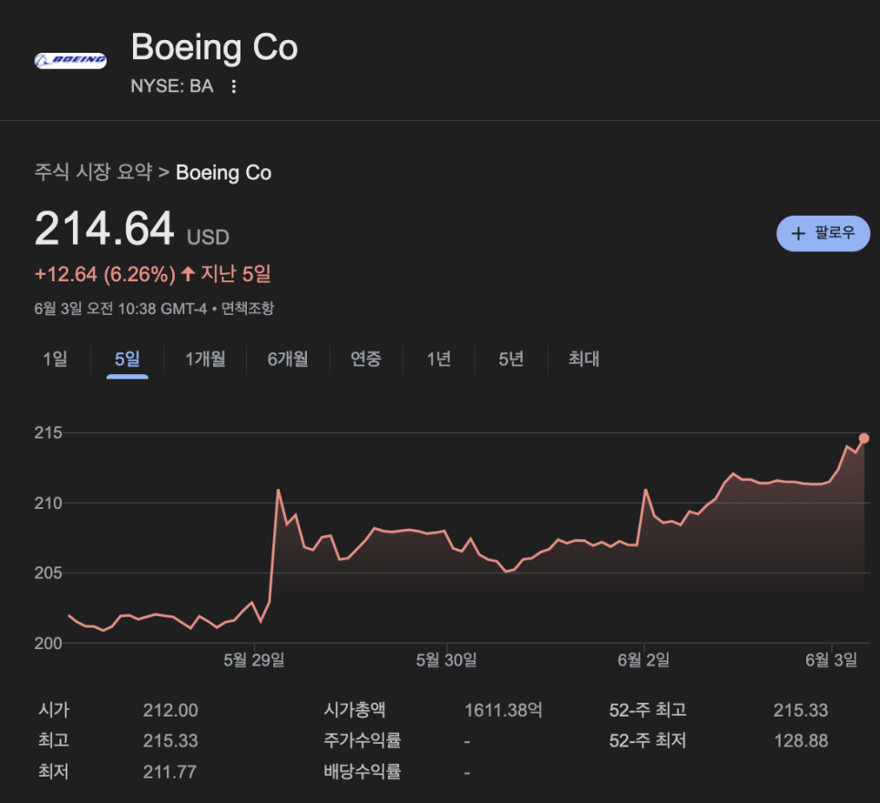Click the latest price dot on chart
The image size is (880, 803).
[864, 438]
